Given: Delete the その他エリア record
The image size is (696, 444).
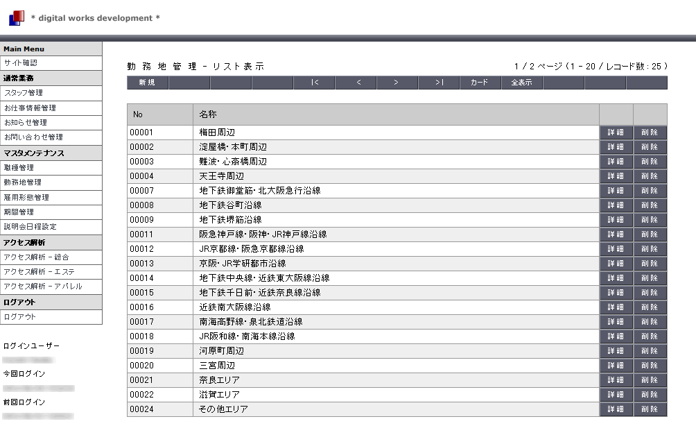Looking at the screenshot, I should point(650,409).
